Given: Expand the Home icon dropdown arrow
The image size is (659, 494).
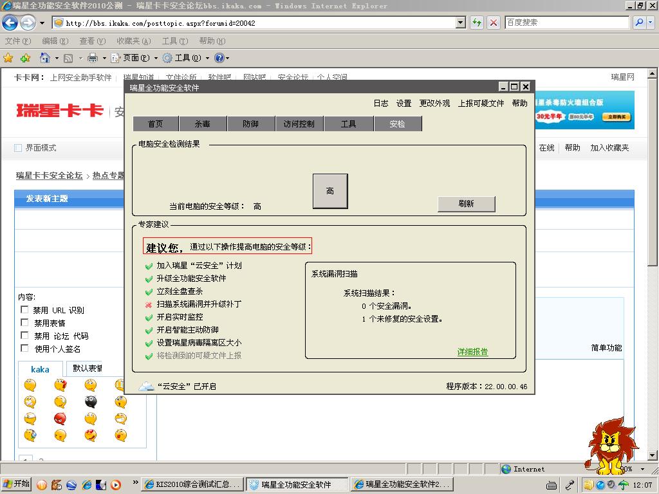Looking at the screenshot, I should 57,58.
